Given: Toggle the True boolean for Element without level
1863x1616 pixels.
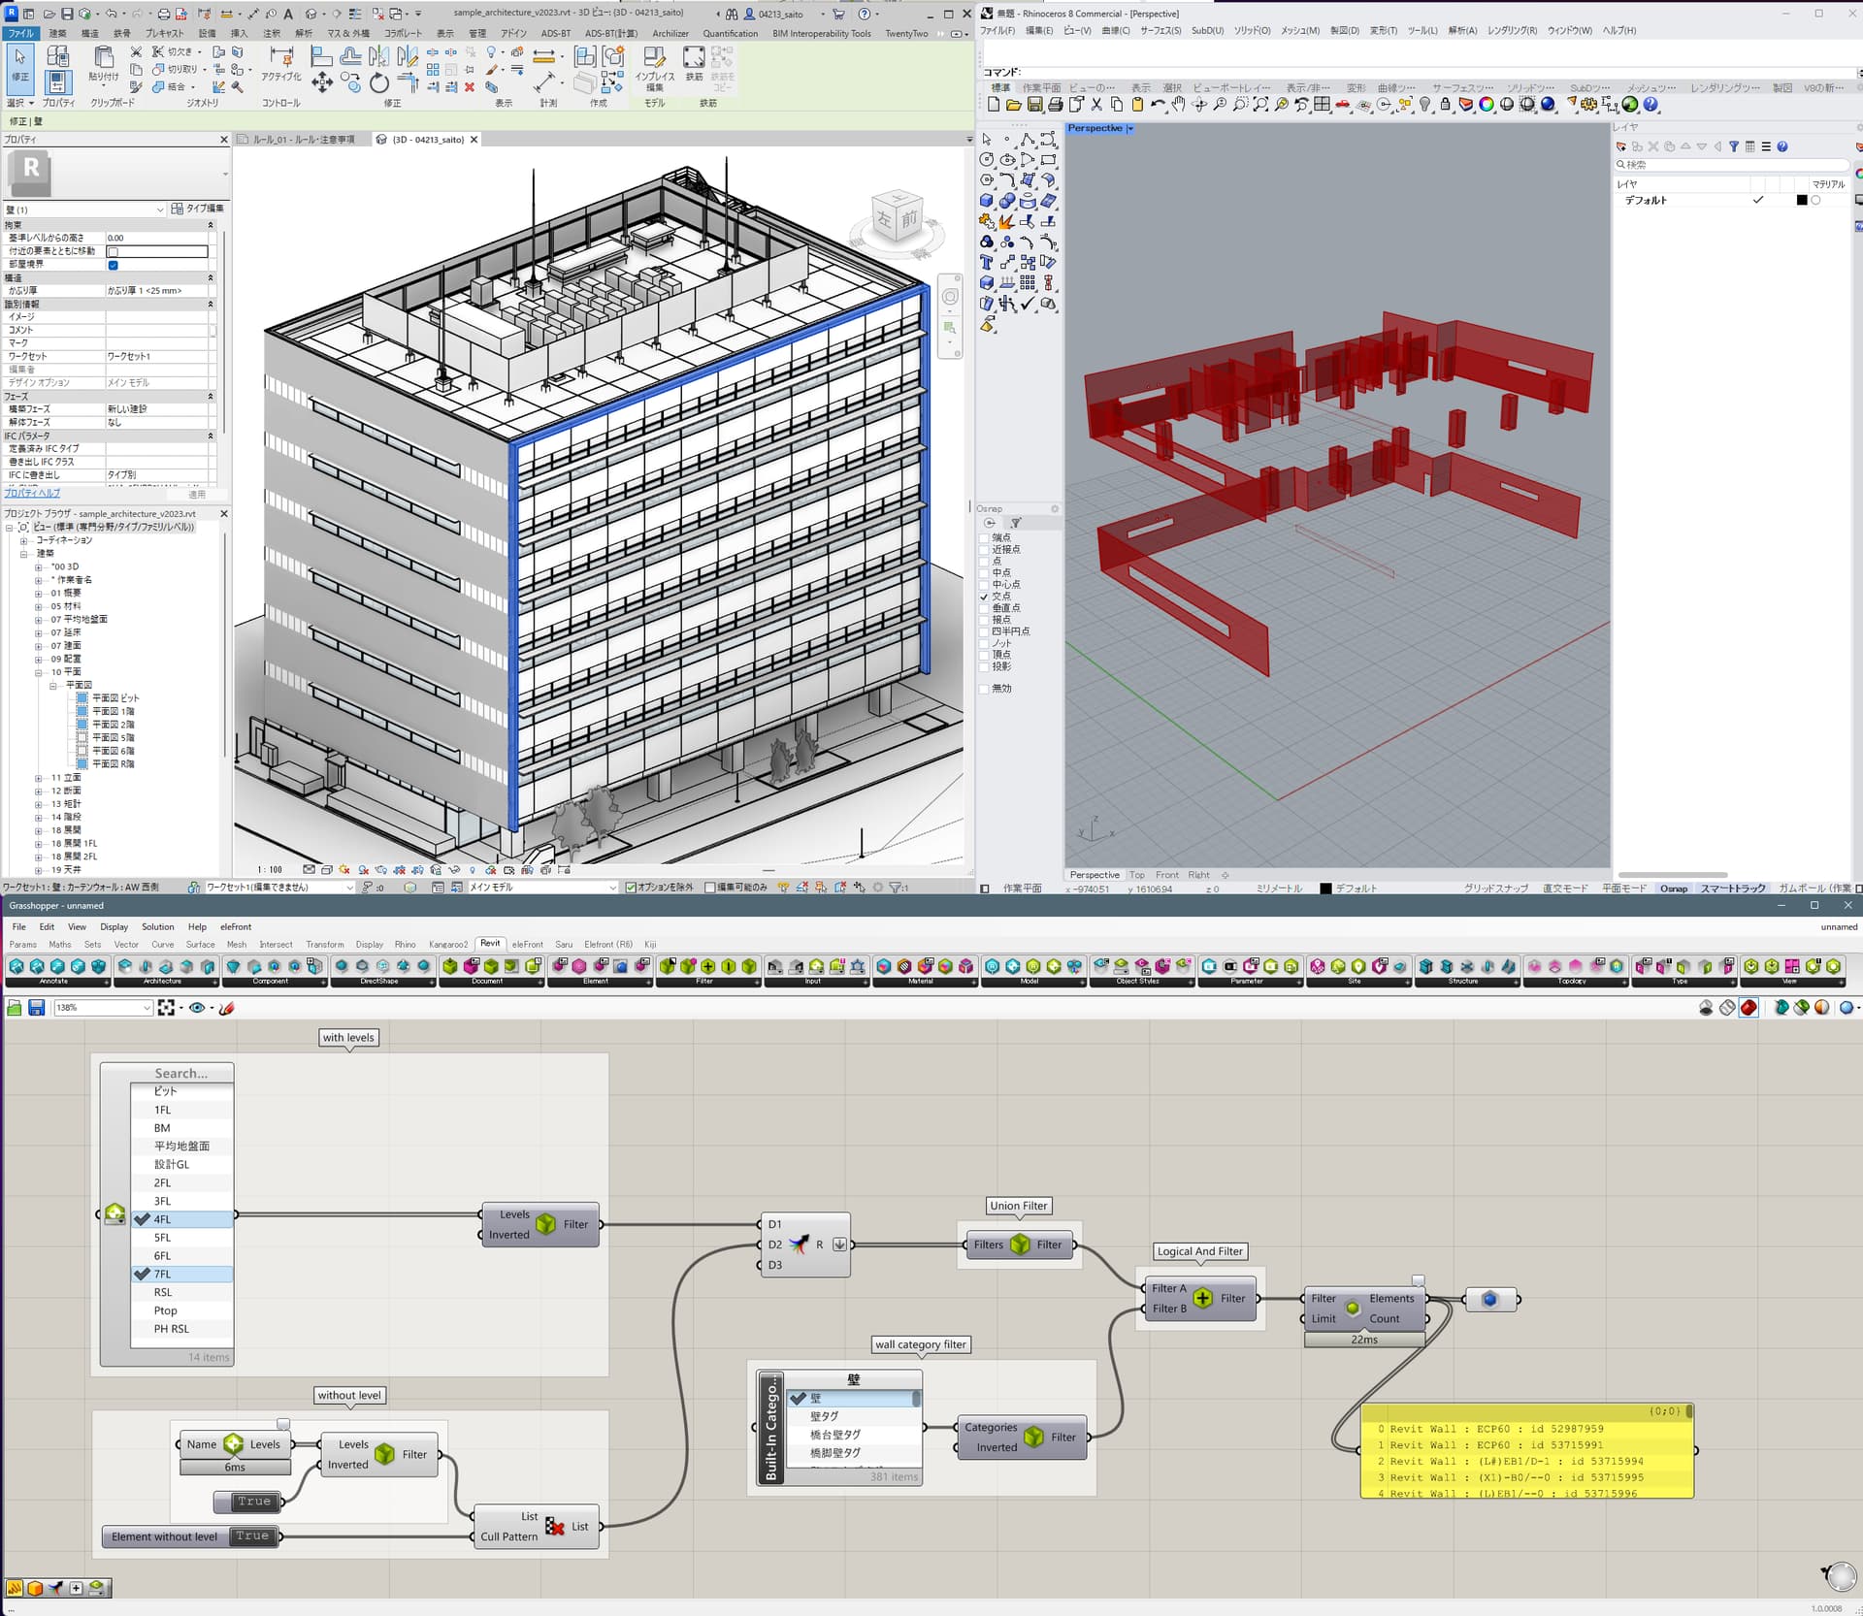Looking at the screenshot, I should [x=252, y=1535].
